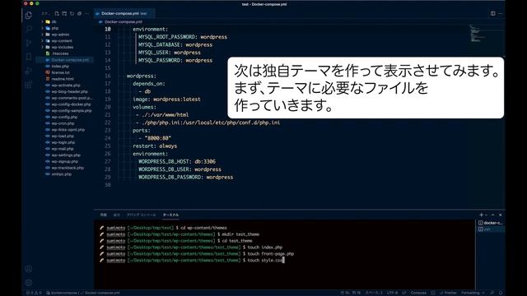Viewport: 527px width, 296px height.
Task: Close the terminal panel
Action: click(x=501, y=215)
